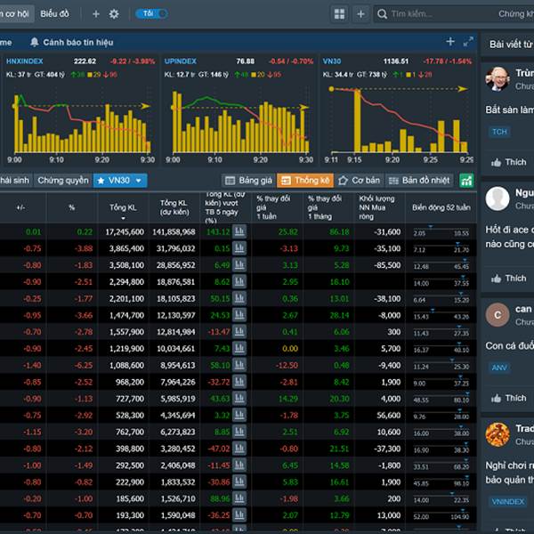The image size is (534, 534).
Task: Open volume chart icon in 1,557,900 row
Action: click(x=239, y=332)
